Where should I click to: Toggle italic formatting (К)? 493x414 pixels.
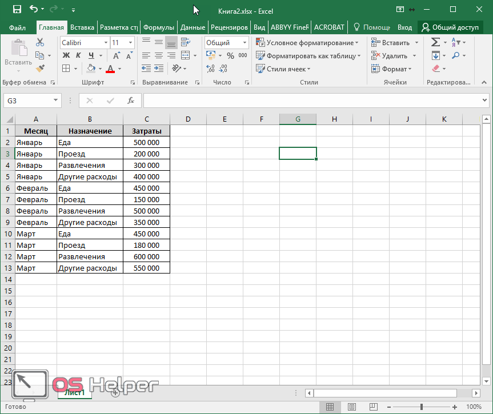78,56
